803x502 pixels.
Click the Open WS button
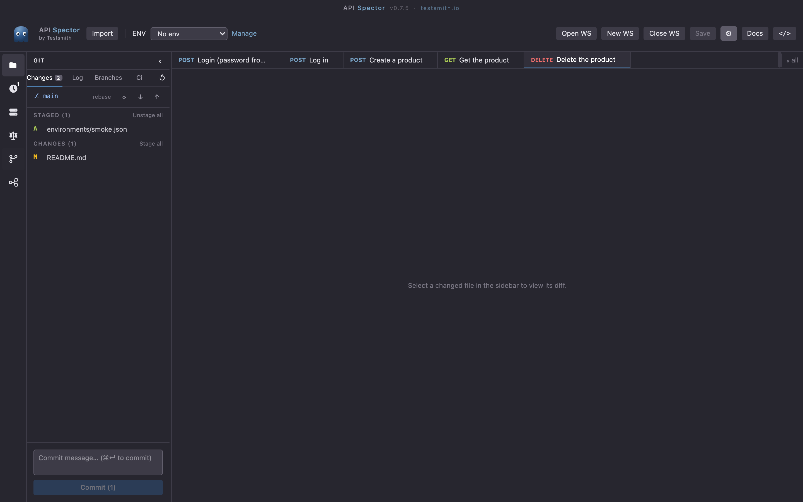[x=576, y=33]
